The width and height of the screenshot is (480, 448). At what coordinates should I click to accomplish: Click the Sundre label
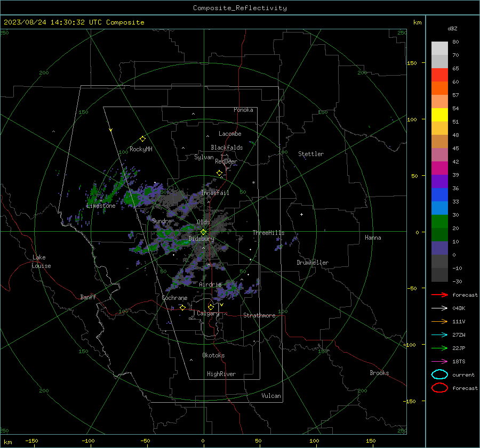[x=162, y=221]
